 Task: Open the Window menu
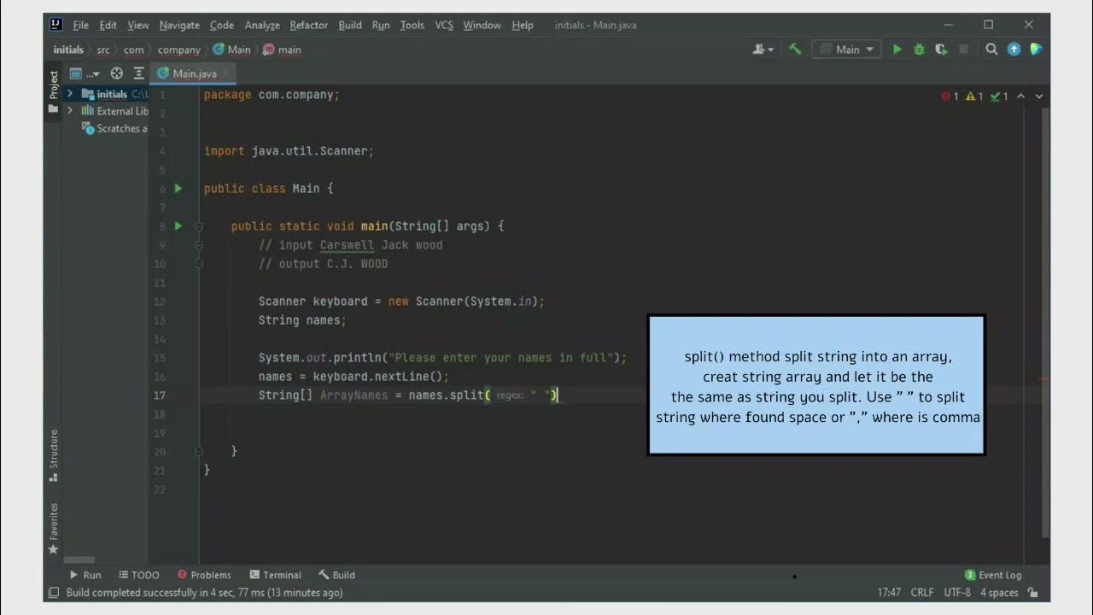click(482, 25)
